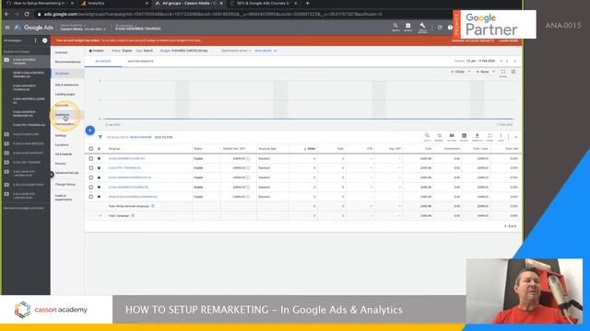The image size is (590, 331).
Task: Open status dot dropdown of first ad group row
Action: coord(99,159)
